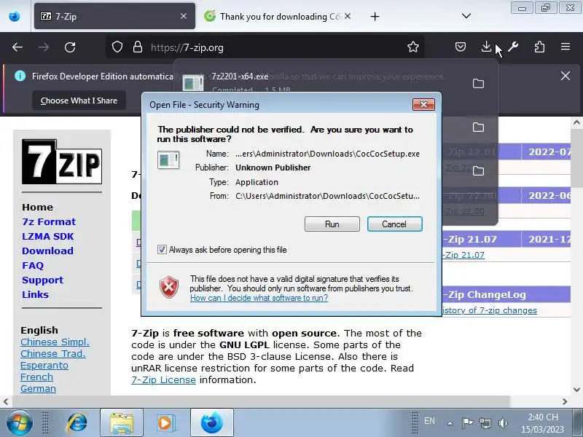Click the Firefox downloads arrow icon

coord(486,47)
